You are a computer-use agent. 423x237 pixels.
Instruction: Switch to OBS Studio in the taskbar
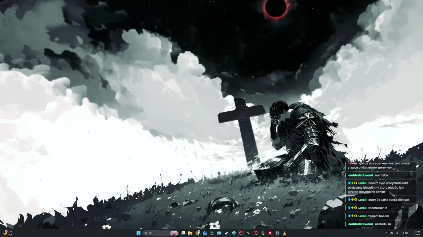click(x=241, y=233)
